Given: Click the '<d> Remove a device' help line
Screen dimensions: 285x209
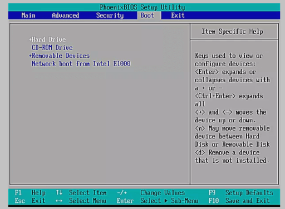Looking at the screenshot, I should (227, 152).
